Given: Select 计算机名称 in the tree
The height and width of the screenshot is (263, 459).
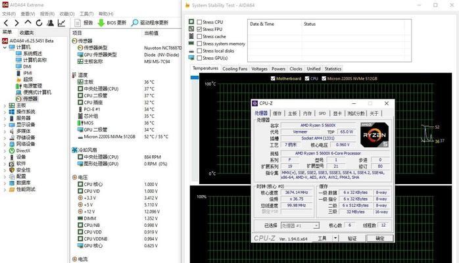Looking at the screenshot, I should point(35,60).
